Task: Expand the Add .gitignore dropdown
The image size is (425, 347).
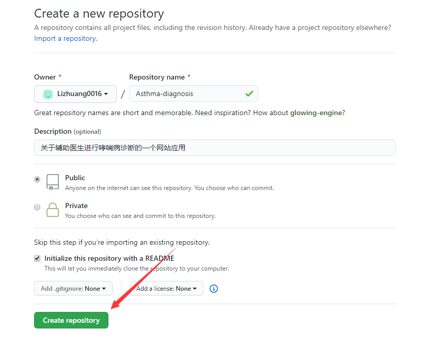Action: pos(73,289)
